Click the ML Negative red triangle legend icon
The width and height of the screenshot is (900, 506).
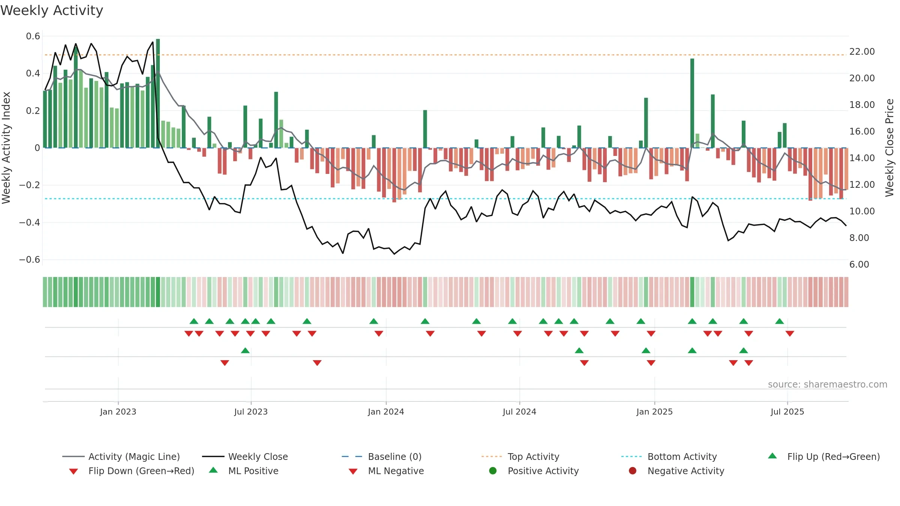(x=353, y=472)
